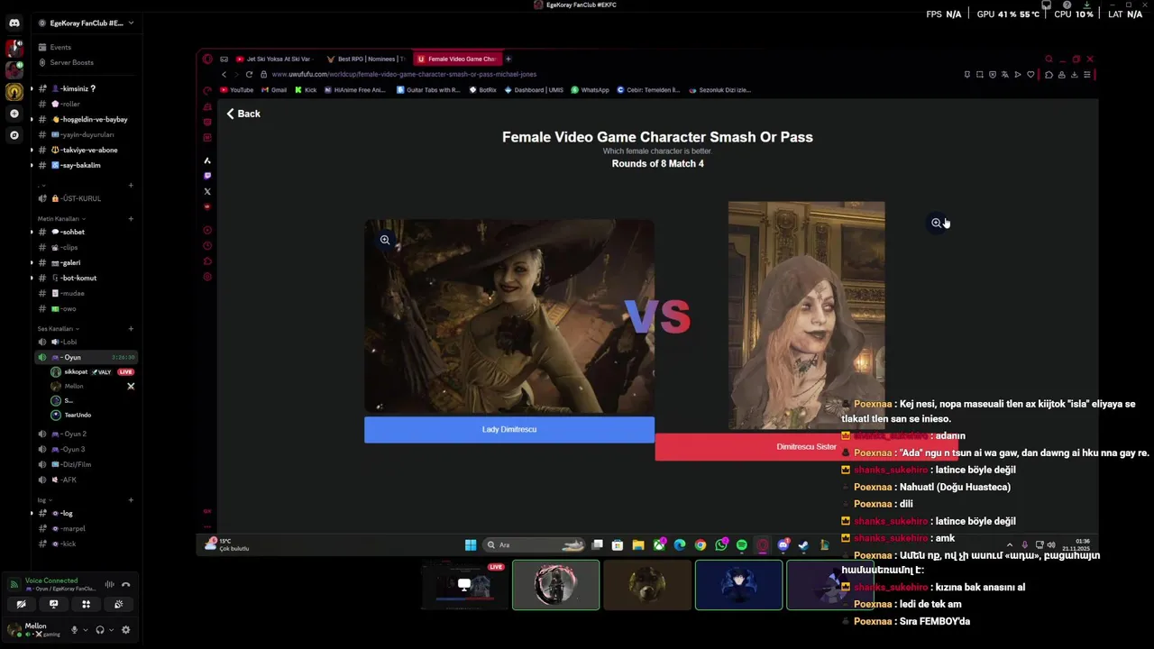Create a channel in Metin Kanalları category

(x=131, y=218)
